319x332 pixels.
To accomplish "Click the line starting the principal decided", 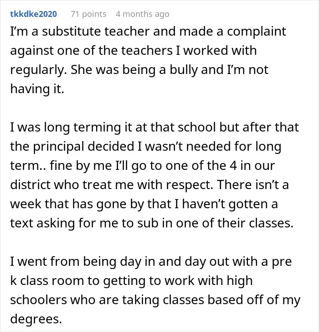I will [x=146, y=147].
